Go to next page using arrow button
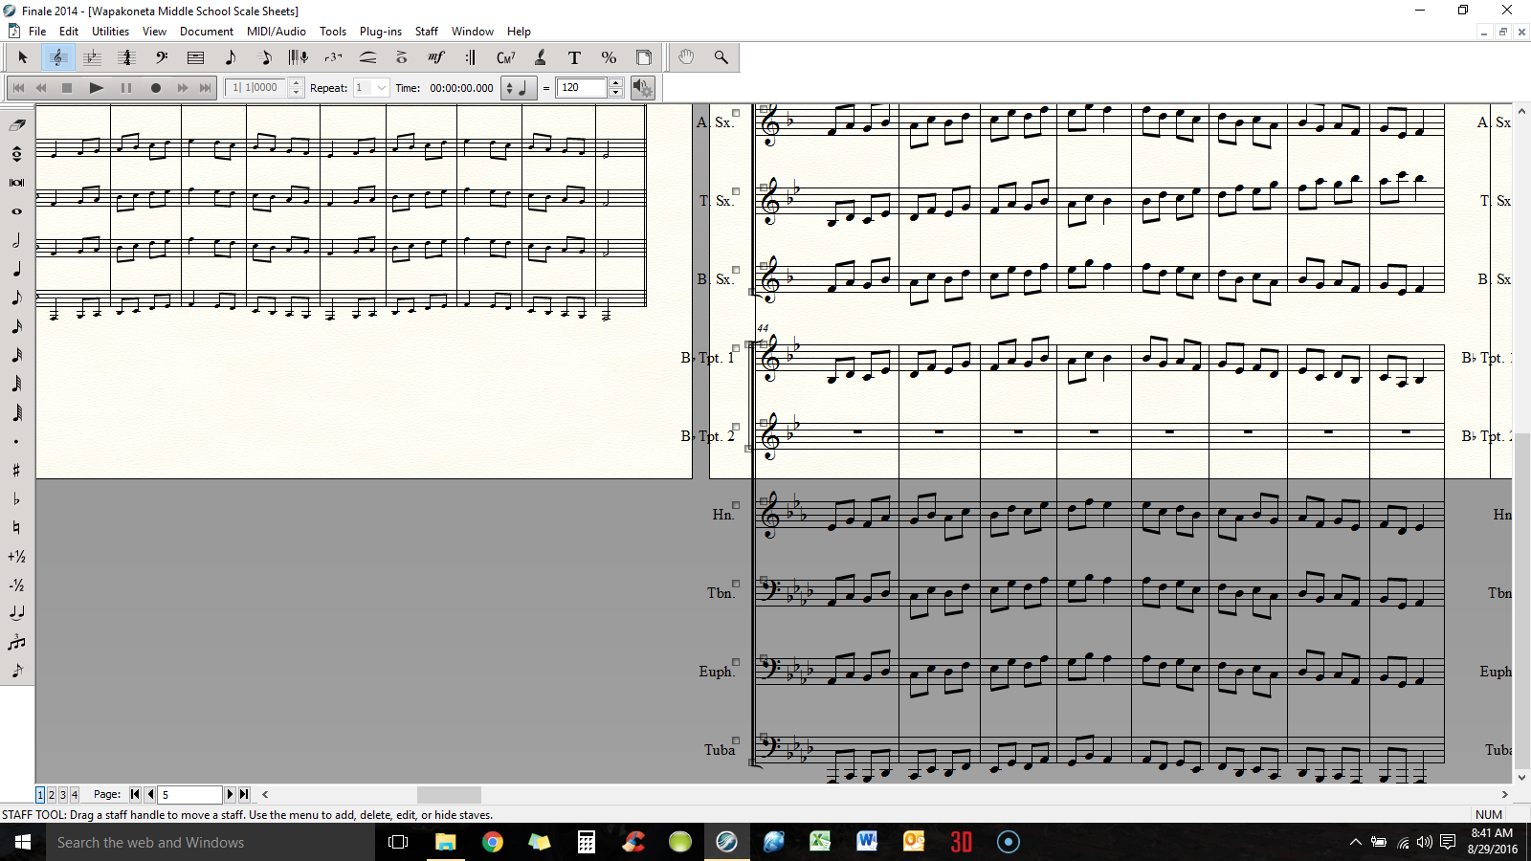The image size is (1531, 861). (x=230, y=794)
